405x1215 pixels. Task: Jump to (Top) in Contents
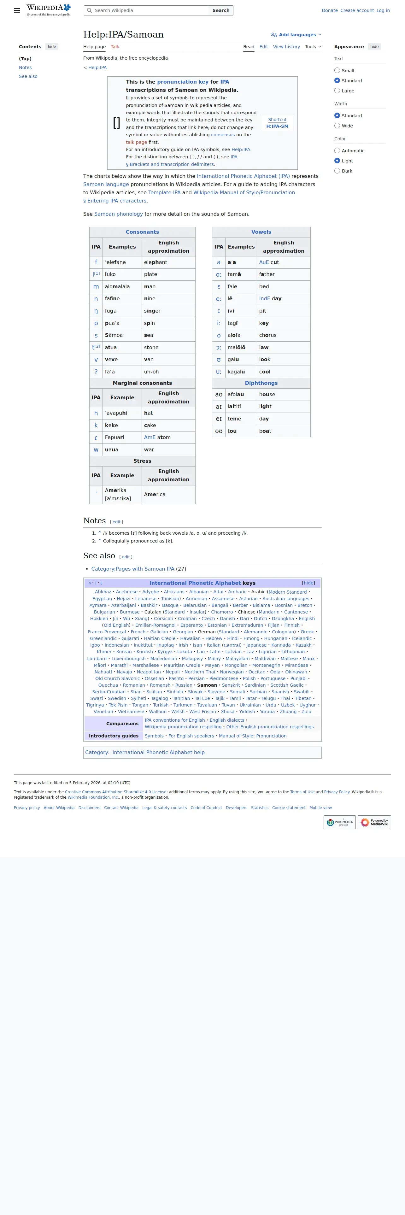pos(25,58)
